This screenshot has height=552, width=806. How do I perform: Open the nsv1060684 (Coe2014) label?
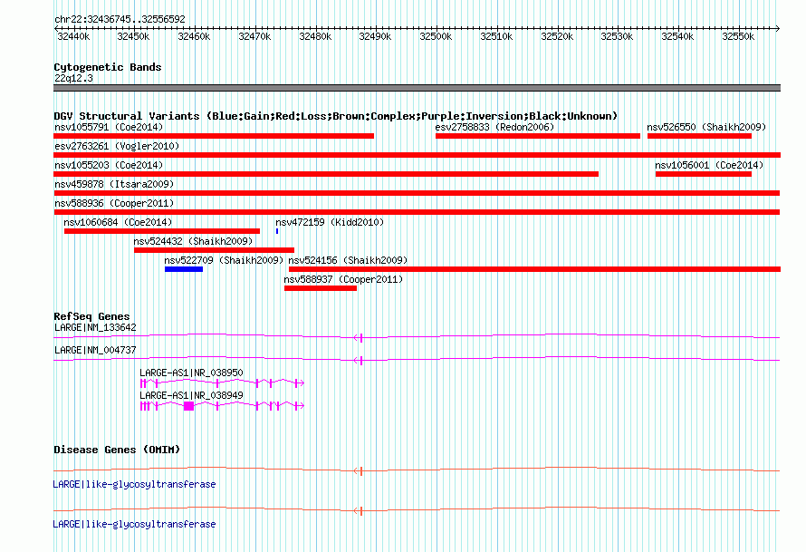[x=118, y=222]
